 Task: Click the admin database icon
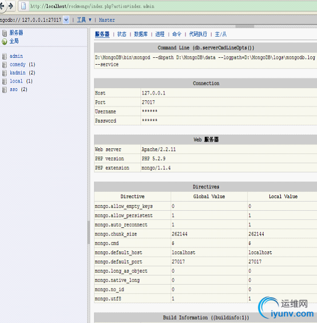click(x=5, y=56)
